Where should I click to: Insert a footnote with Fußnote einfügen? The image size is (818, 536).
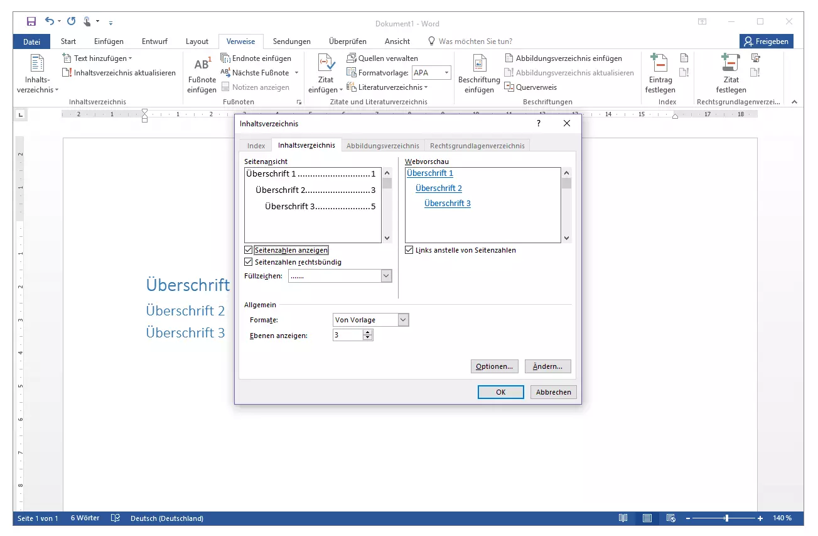point(202,74)
